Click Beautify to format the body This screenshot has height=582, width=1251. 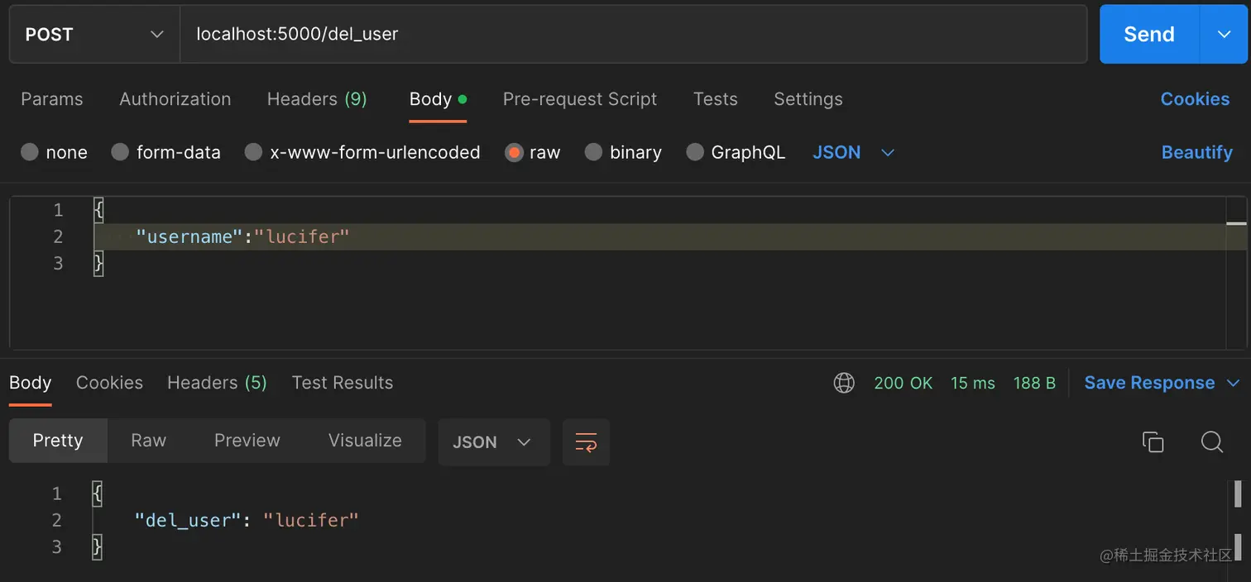tap(1196, 152)
